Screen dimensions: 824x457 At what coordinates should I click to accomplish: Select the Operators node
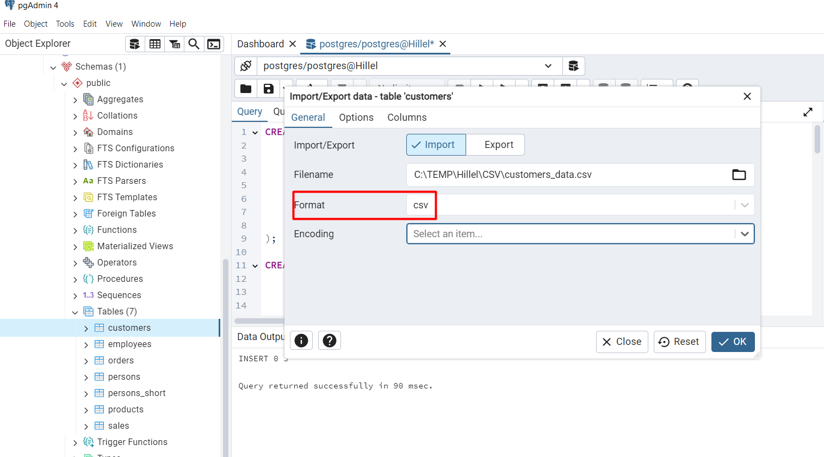click(x=117, y=263)
